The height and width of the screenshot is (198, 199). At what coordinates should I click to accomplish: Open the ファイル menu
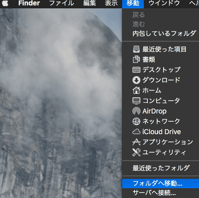(x=62, y=3)
